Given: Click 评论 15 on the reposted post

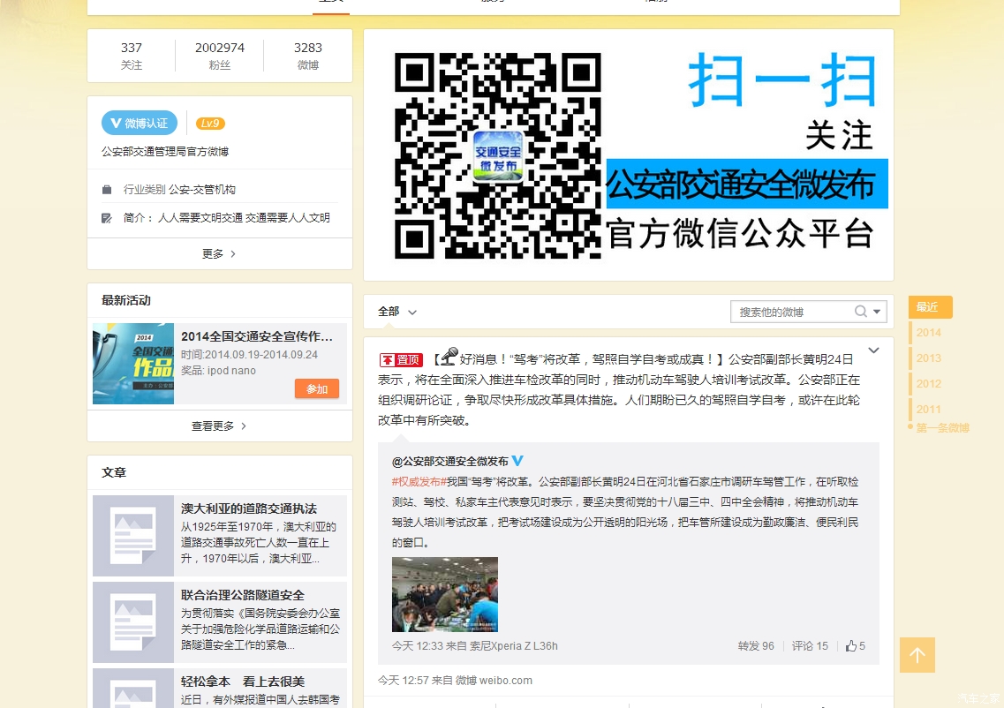Looking at the screenshot, I should 810,646.
